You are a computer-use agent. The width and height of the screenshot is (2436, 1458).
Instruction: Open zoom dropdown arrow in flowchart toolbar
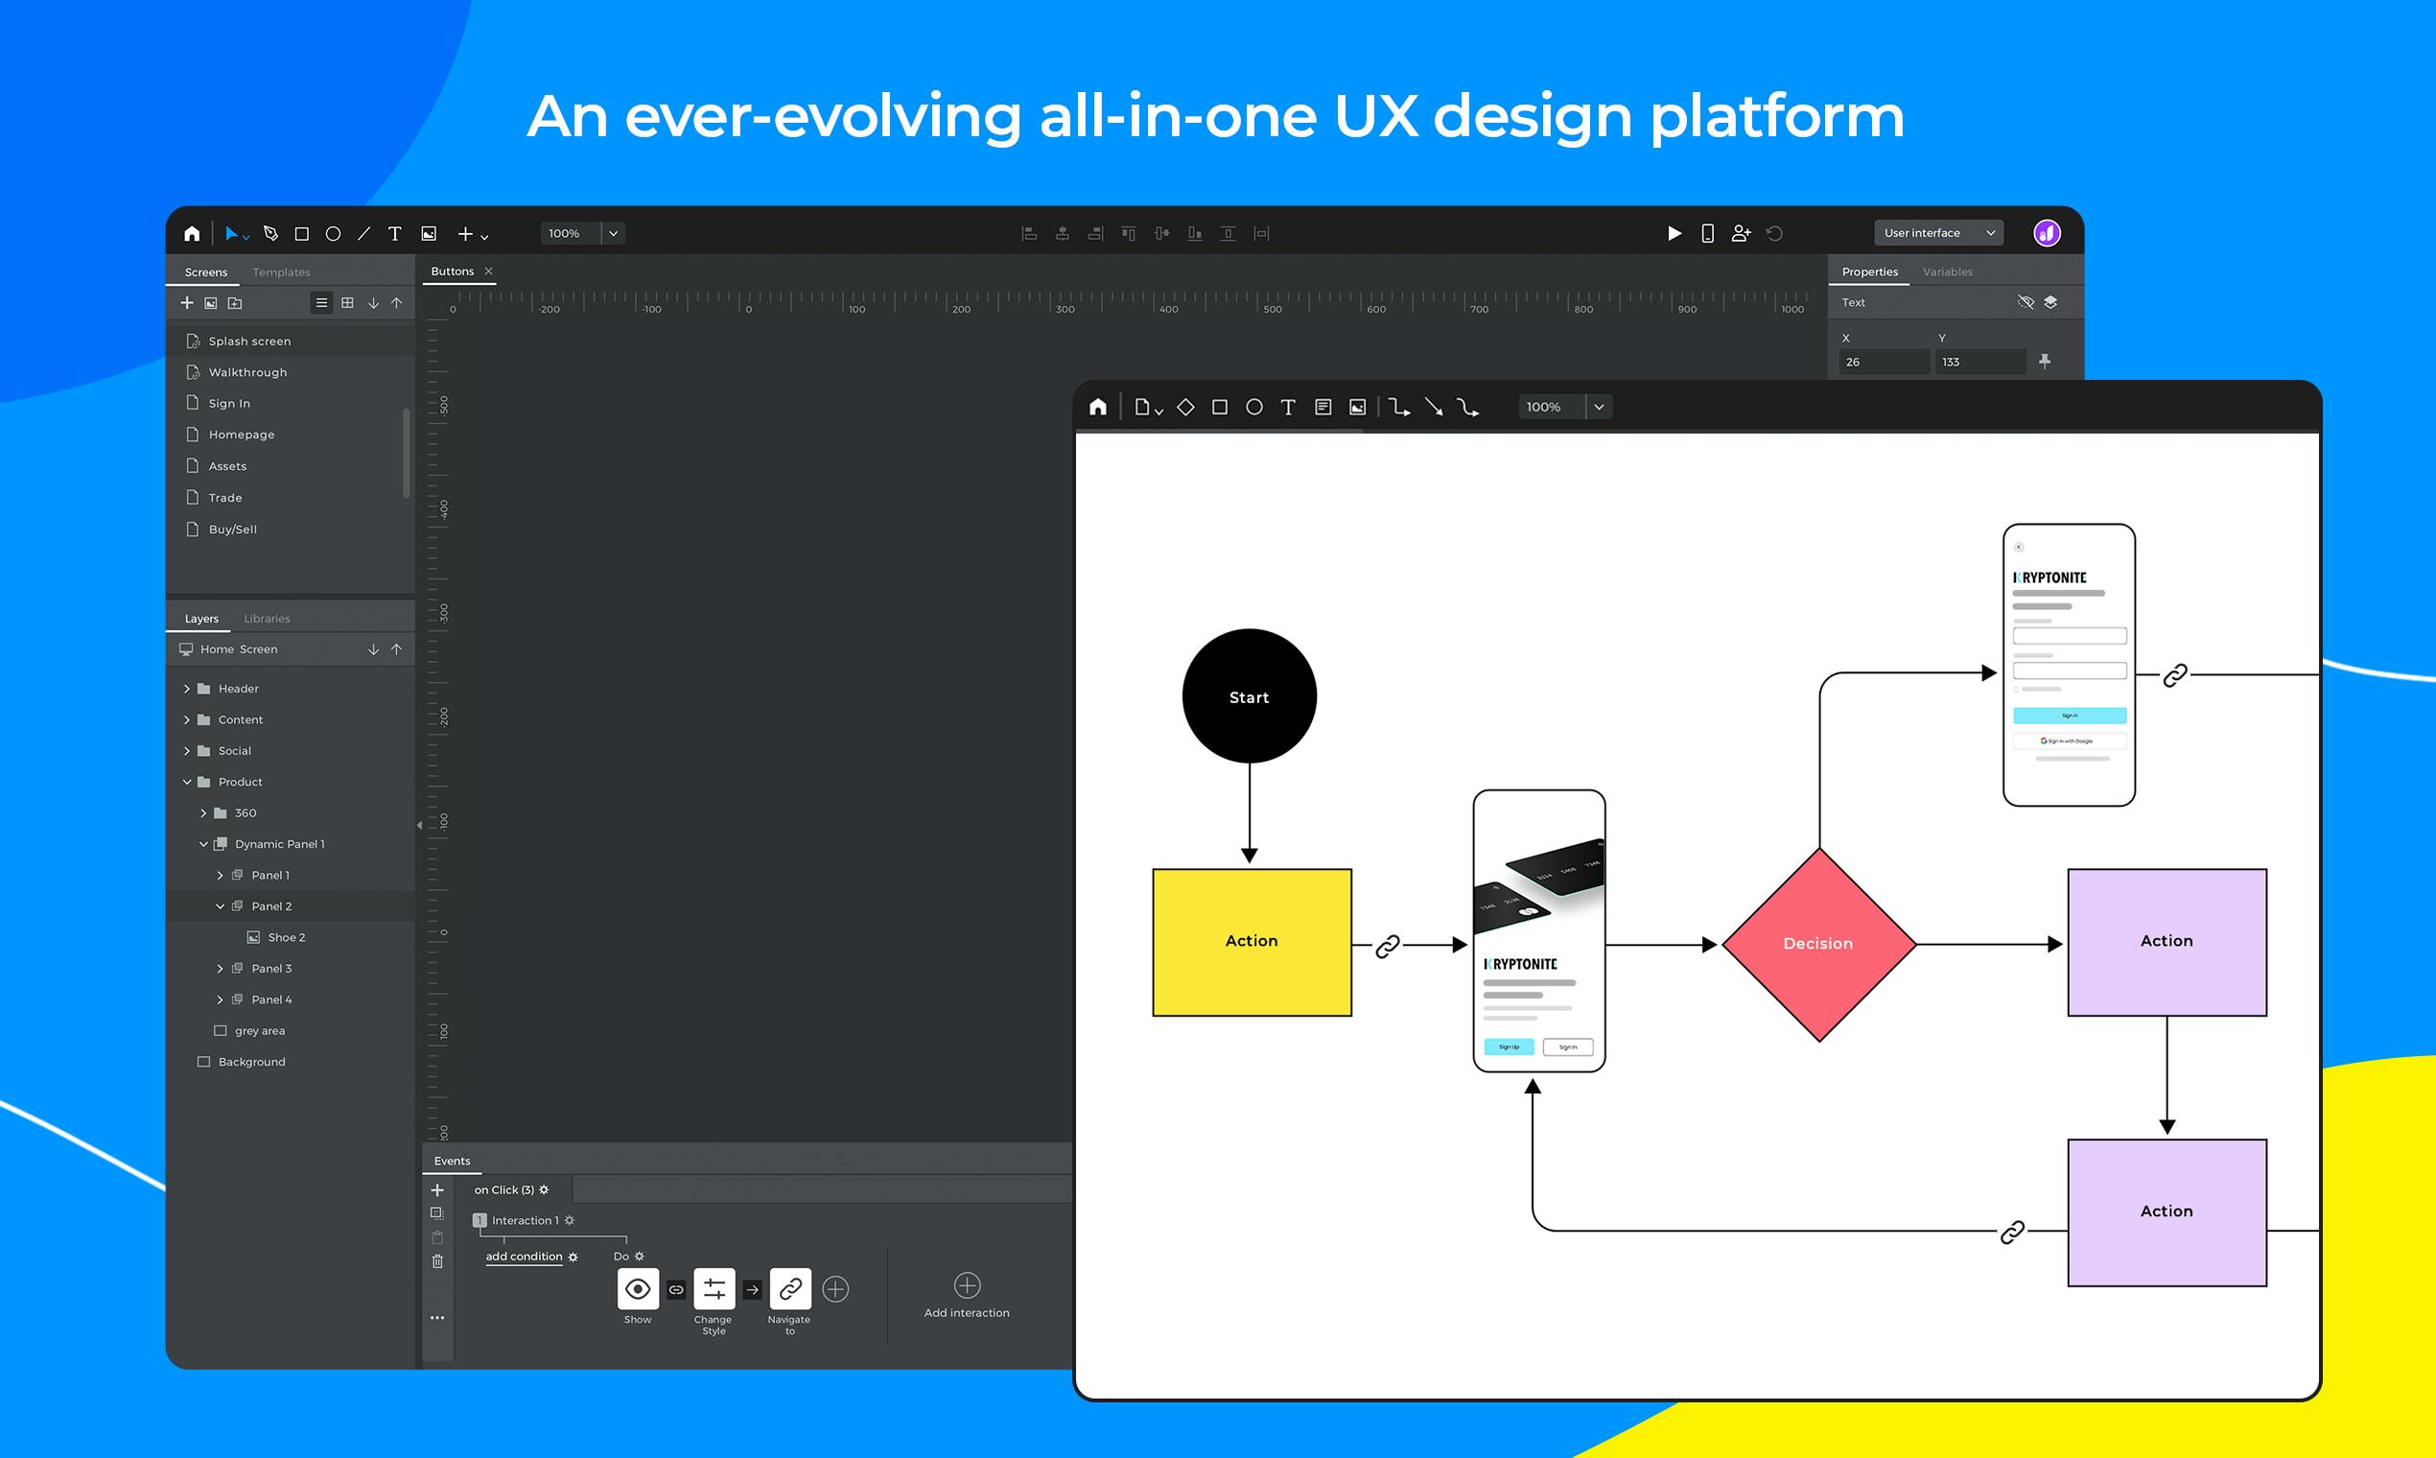(x=1599, y=407)
